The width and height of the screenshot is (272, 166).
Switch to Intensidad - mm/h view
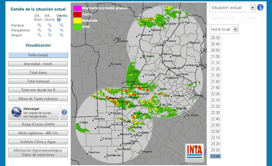point(38,64)
